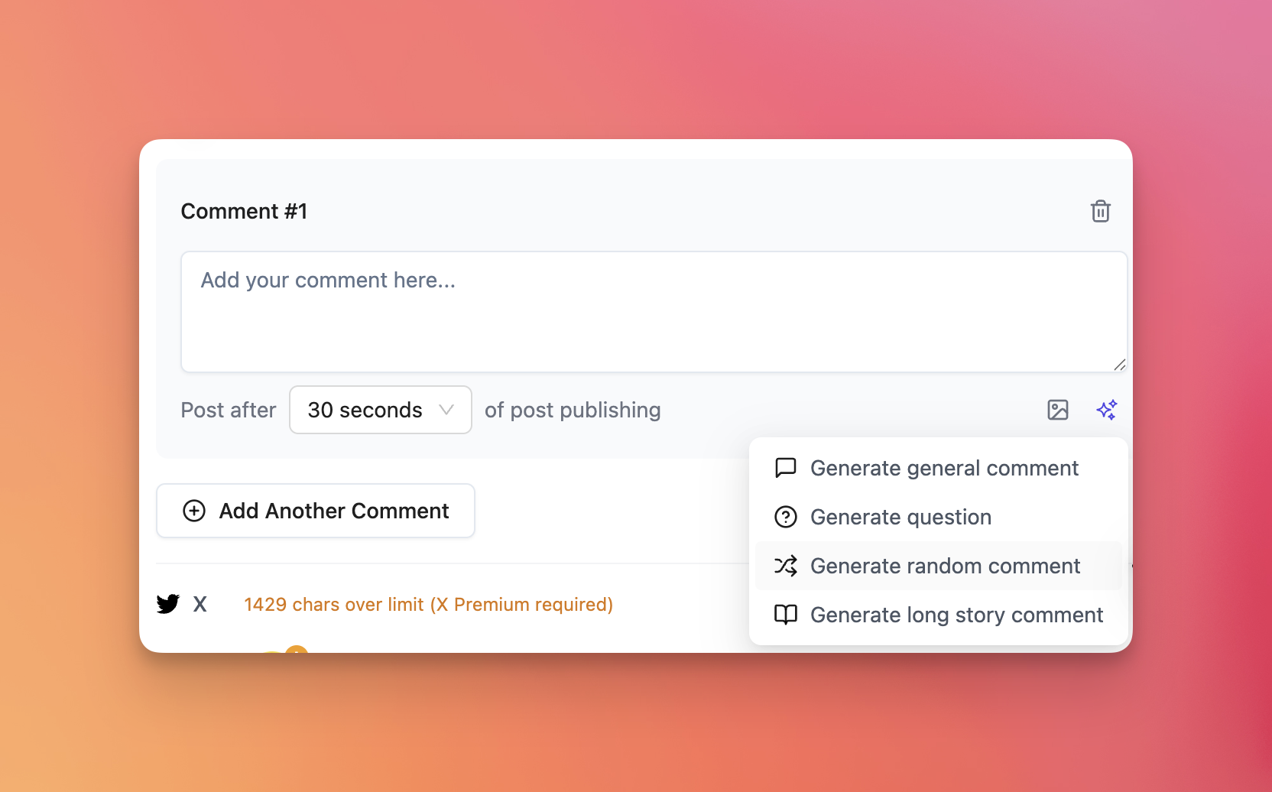Click the trash icon to delete Comment #1
Viewport: 1272px width, 792px height.
click(1101, 211)
